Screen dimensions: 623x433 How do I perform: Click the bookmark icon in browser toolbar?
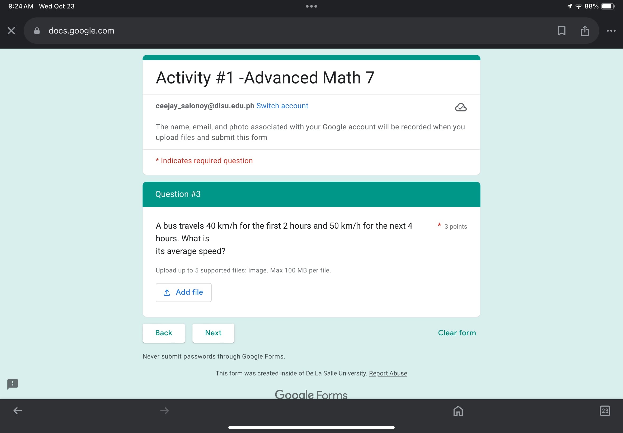tap(561, 31)
